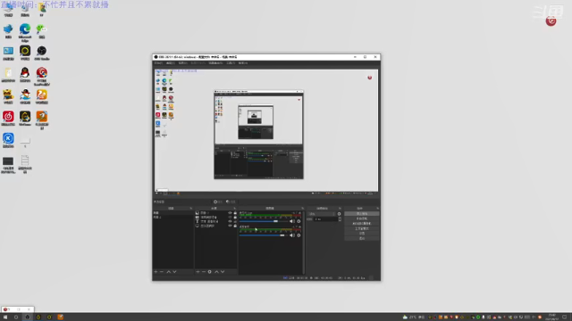Screen dimensions: 572x321
Task: Open Settings from the Controls panel
Action: point(362,234)
